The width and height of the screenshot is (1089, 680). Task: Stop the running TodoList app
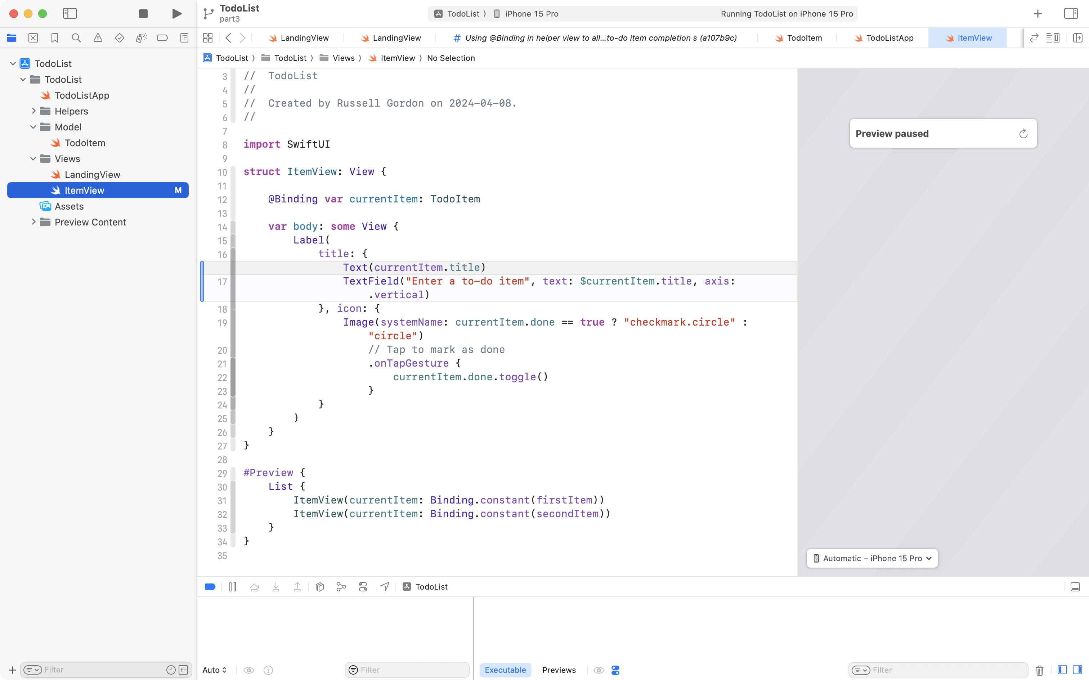[143, 13]
